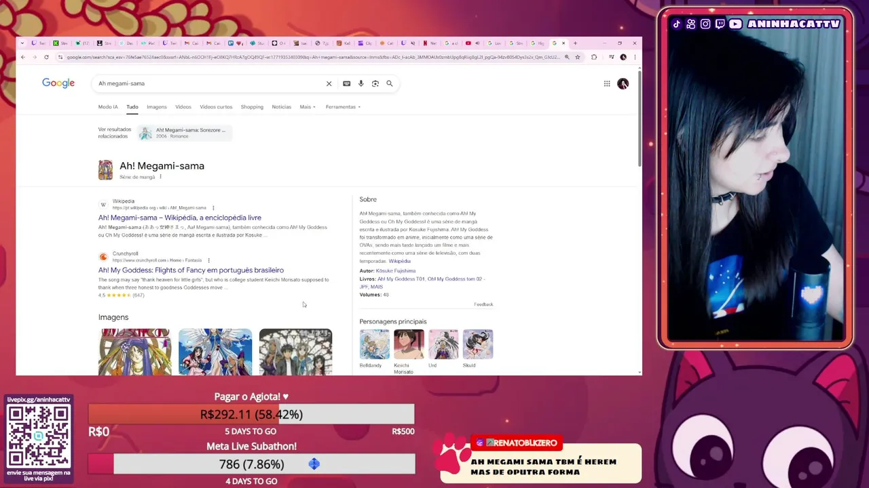
Task: Switch to Vídeos curtos tab
Action: pyautogui.click(x=216, y=107)
